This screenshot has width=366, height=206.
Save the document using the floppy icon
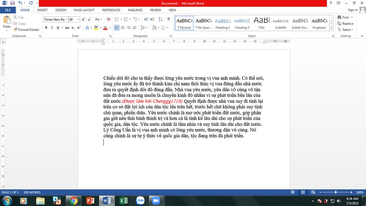[13, 3]
